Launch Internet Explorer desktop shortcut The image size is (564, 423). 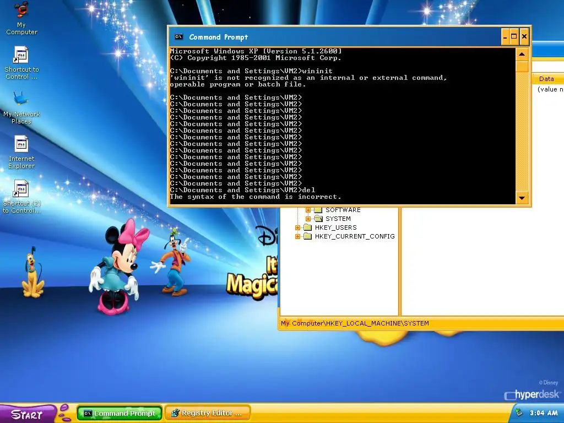21,152
